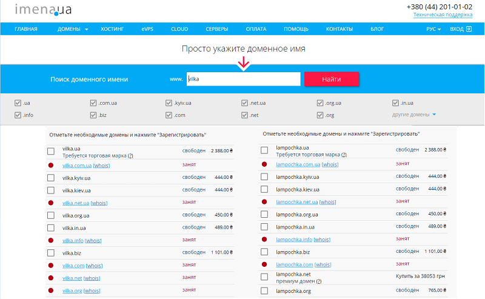Select the vilka.kyiv.ua checkbox
This screenshot has width=485, height=299.
(51, 178)
